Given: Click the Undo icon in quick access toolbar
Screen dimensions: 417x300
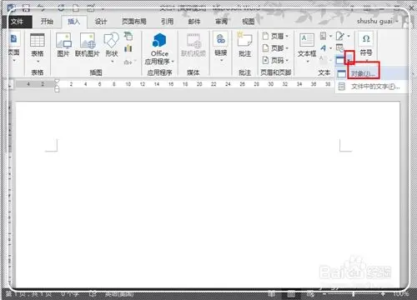Looking at the screenshot, I should click(43, 7).
